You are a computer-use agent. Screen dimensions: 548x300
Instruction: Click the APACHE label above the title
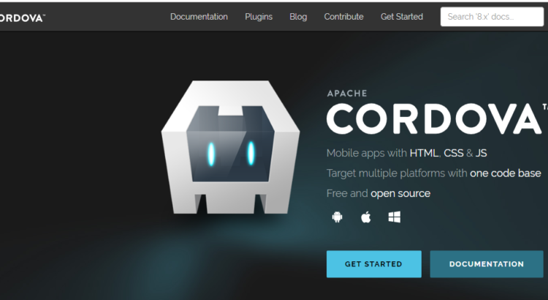coord(347,94)
